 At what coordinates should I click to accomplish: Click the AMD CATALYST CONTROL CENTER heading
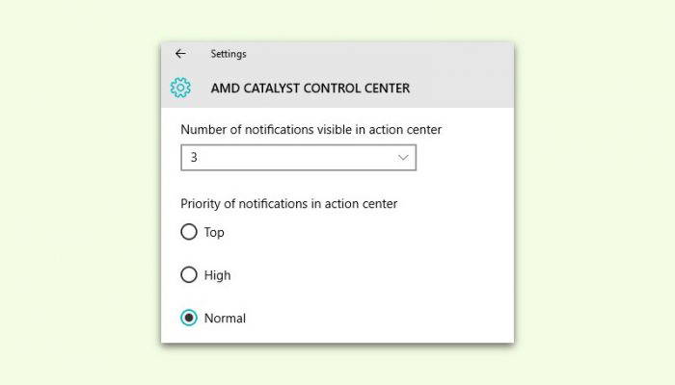tap(310, 89)
